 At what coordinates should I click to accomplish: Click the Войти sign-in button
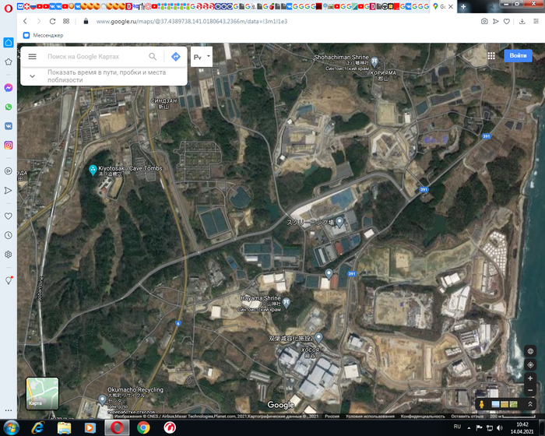[518, 55]
